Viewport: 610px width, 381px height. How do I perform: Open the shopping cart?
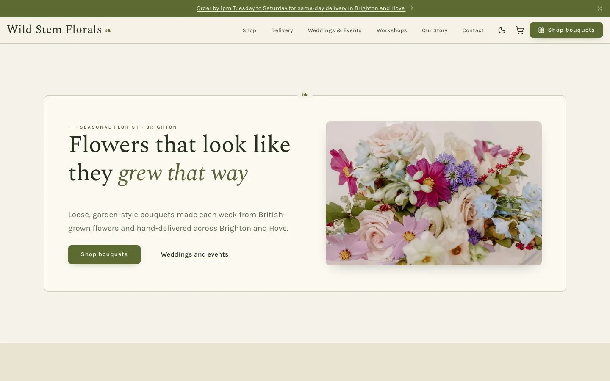coord(520,30)
